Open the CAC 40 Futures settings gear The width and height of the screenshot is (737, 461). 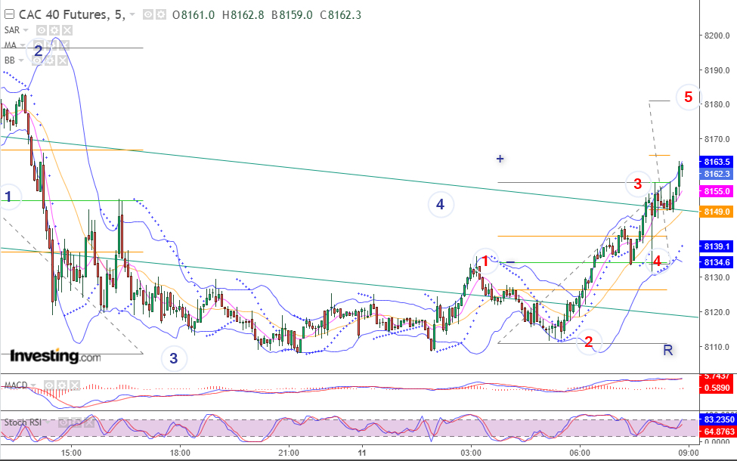[161, 15]
